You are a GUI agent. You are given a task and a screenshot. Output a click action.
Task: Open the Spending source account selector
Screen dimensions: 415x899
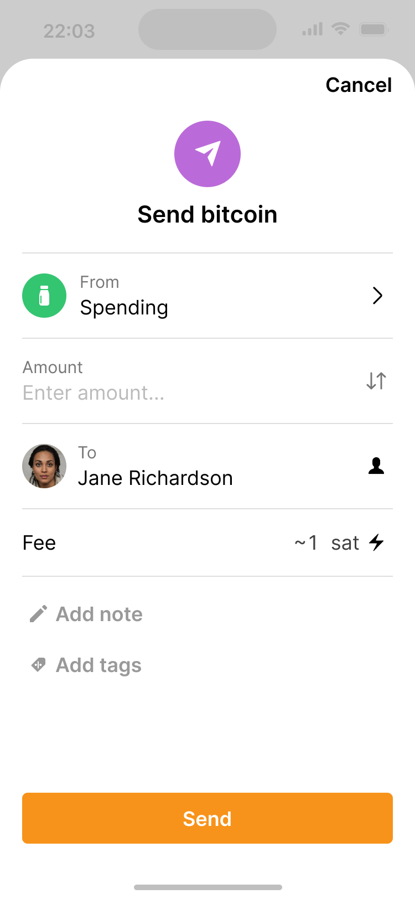tap(124, 307)
